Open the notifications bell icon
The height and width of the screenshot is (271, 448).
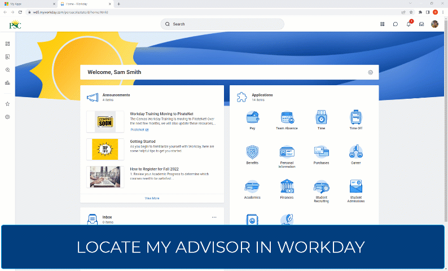[409, 24]
